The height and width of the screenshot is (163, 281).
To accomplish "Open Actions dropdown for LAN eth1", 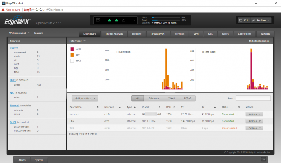I will tap(254, 121).
